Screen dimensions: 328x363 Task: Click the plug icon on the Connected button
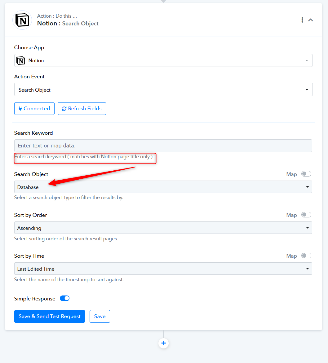point(20,109)
